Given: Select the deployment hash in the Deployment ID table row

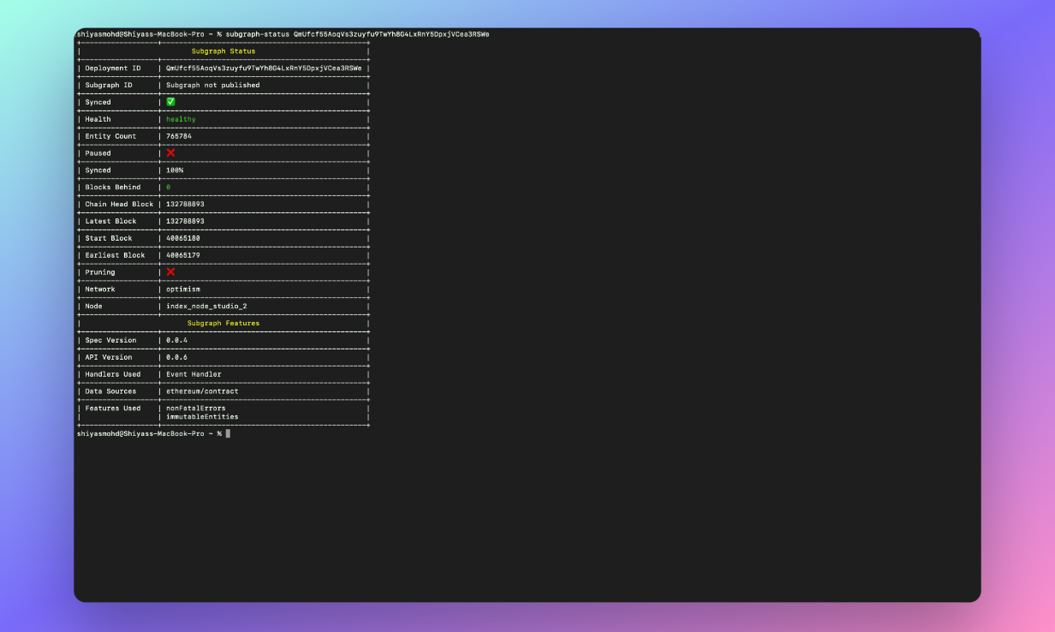Looking at the screenshot, I should pos(264,69).
